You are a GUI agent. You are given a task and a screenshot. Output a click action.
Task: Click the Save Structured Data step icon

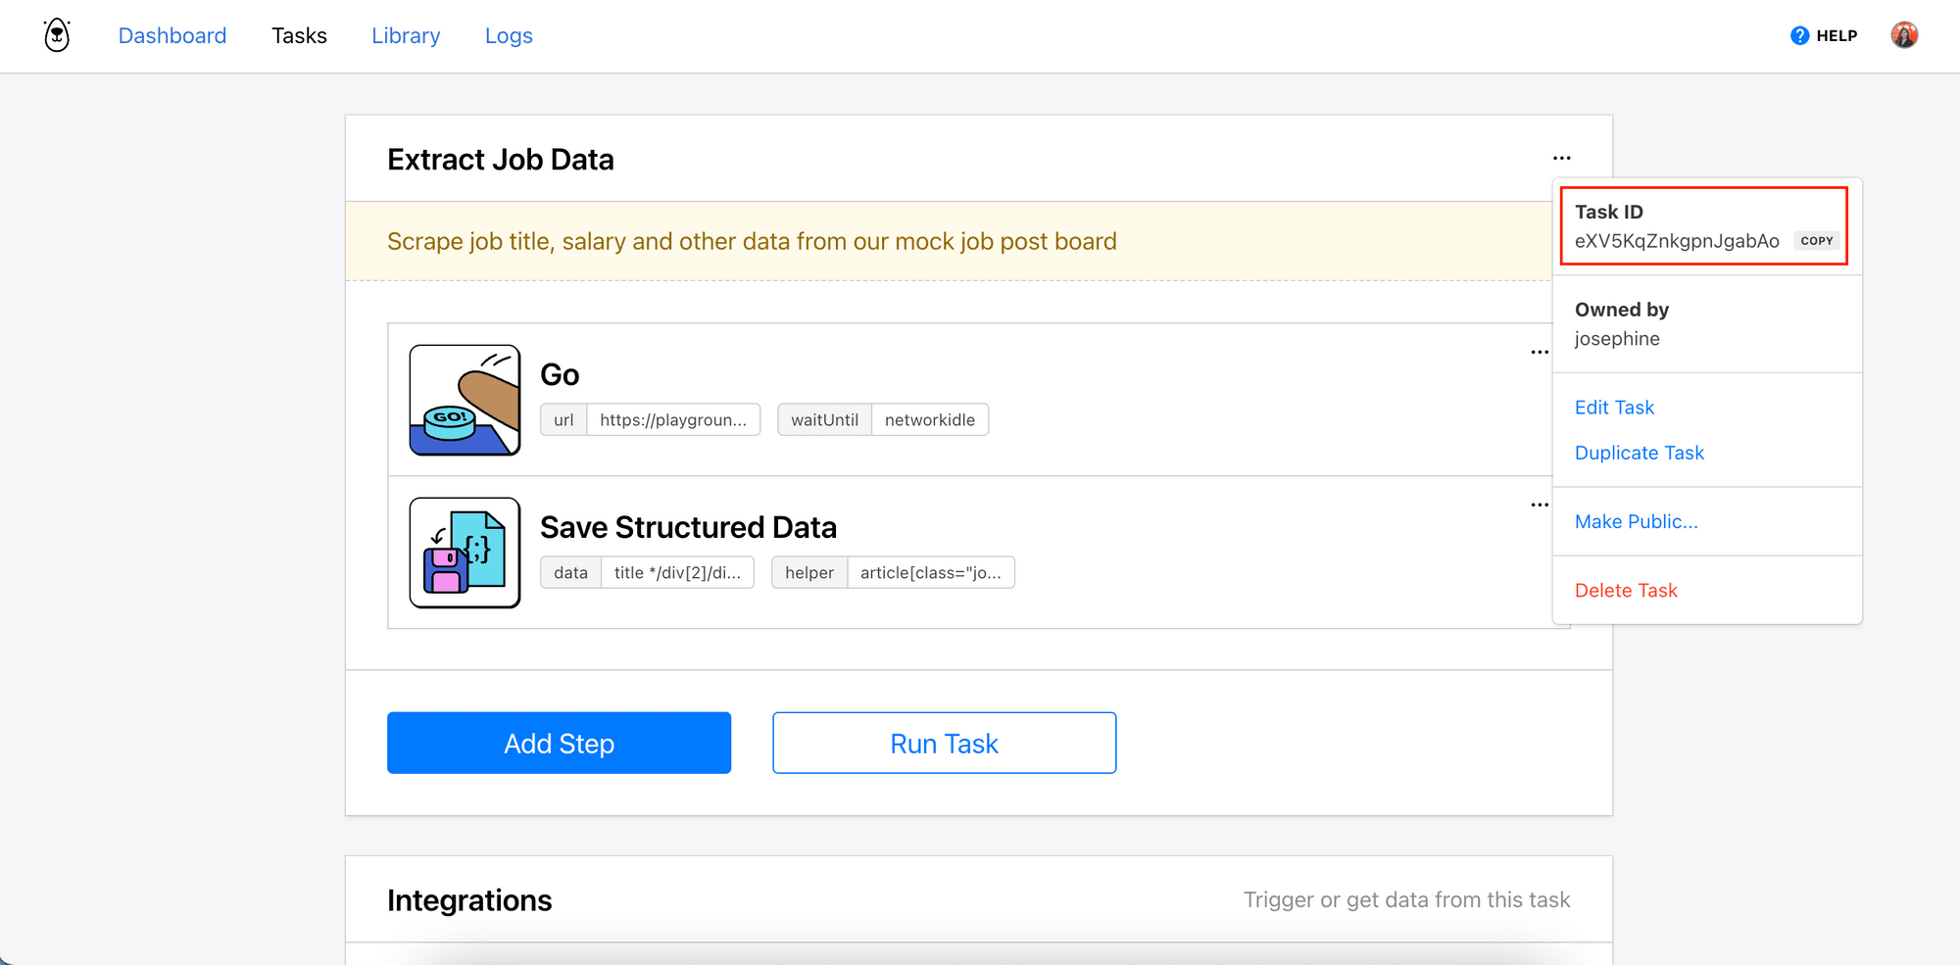[x=465, y=553]
